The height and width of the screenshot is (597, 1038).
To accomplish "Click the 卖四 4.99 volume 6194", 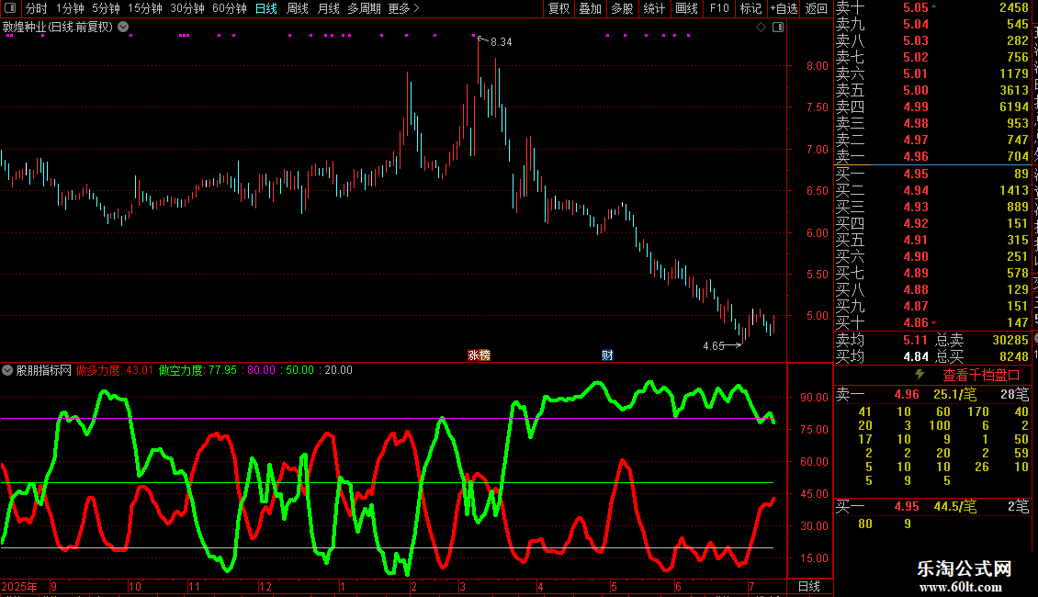I will (x=1013, y=107).
